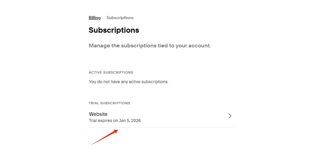Select the Active Subscriptions section label
Screen dimensions: 316x167
click(111, 73)
